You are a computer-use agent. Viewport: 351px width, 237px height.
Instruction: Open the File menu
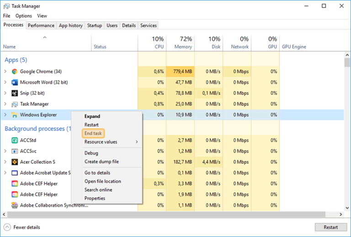pyautogui.click(x=6, y=16)
